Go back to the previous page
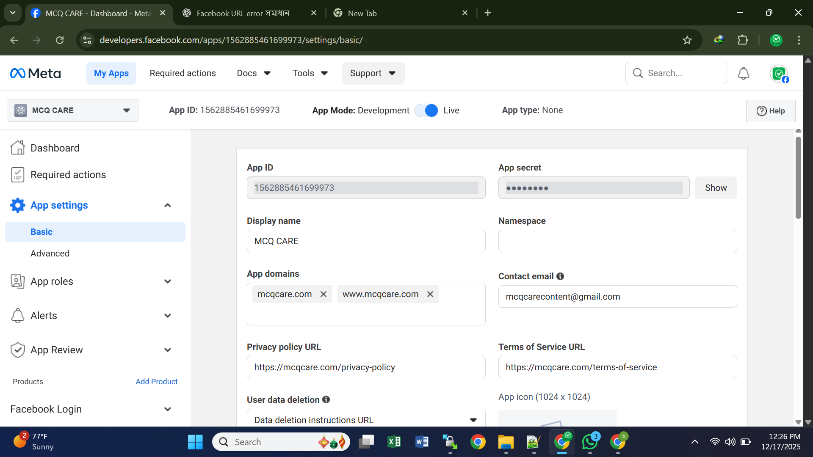 (14, 40)
